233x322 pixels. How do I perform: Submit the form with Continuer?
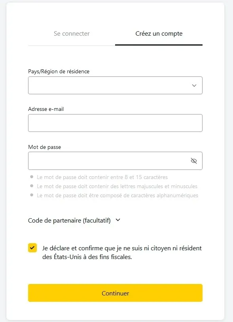pyautogui.click(x=115, y=293)
